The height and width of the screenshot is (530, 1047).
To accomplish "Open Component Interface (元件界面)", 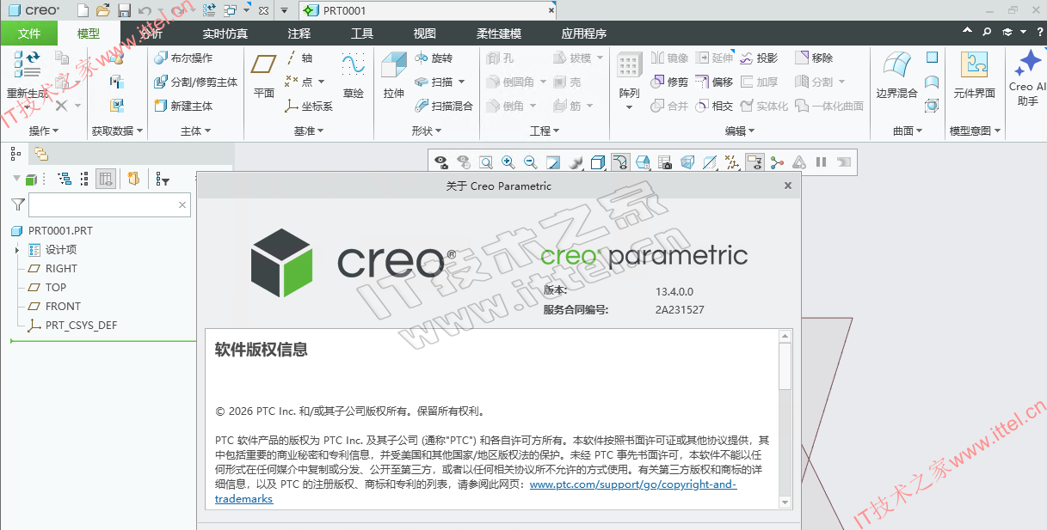I will [975, 75].
